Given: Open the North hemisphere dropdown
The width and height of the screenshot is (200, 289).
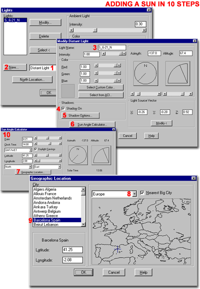Looking at the screenshot, I should (30, 167).
